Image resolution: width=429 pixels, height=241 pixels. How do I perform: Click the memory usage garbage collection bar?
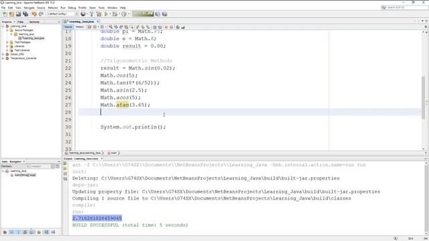coord(143,14)
